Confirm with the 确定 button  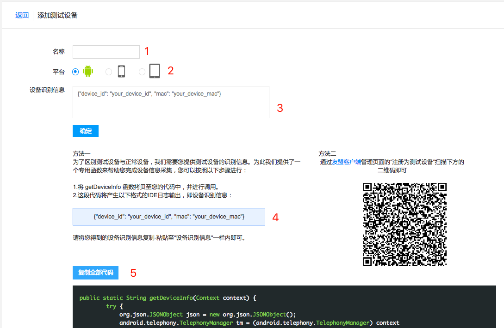[86, 131]
